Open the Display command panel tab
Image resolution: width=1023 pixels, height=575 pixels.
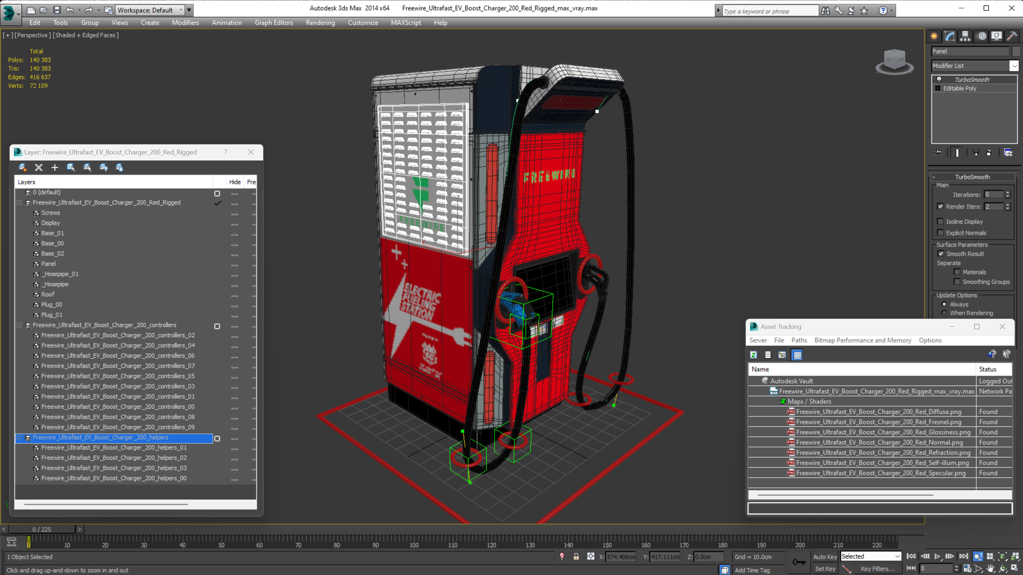pyautogui.click(x=996, y=36)
